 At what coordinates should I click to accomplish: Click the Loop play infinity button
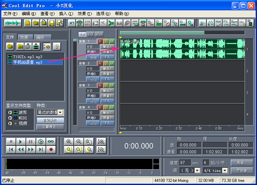coord(51,141)
